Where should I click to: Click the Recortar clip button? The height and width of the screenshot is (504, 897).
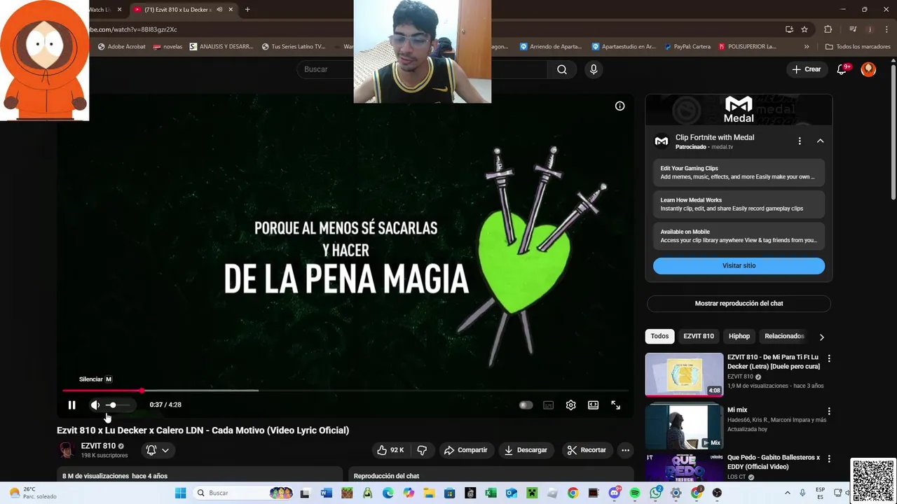point(587,450)
